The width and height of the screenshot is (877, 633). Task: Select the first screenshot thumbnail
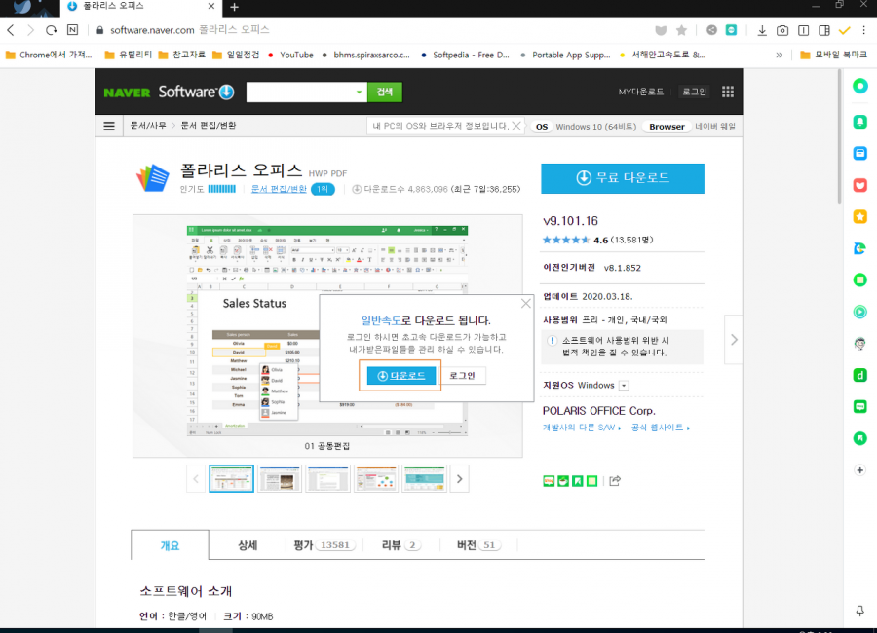(x=232, y=479)
